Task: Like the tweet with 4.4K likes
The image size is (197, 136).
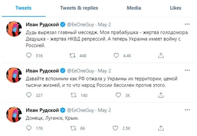Action: 116,55
